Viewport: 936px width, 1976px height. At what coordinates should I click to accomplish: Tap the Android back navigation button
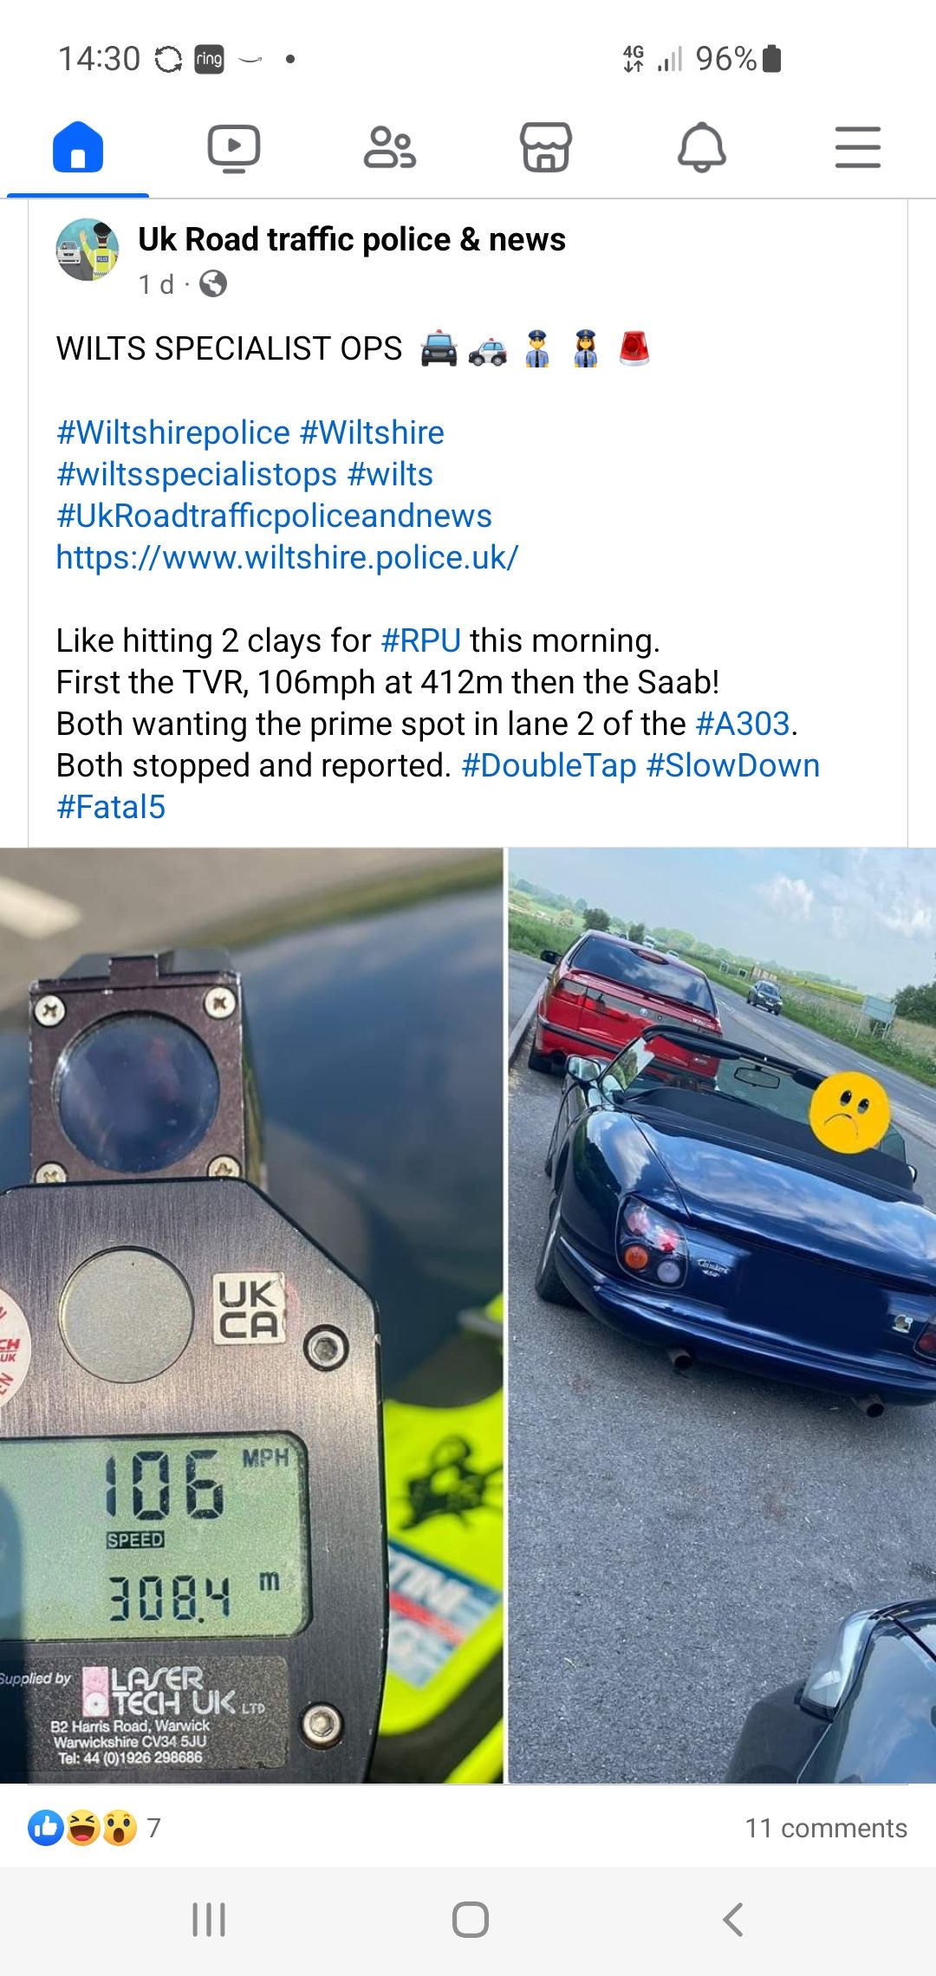[x=733, y=1920]
